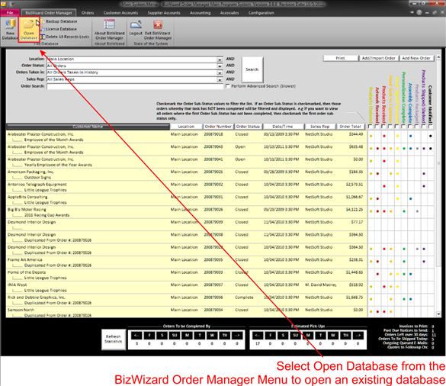
Task: Select the Antonios Telegraph Equipment order row
Action: 186,187
